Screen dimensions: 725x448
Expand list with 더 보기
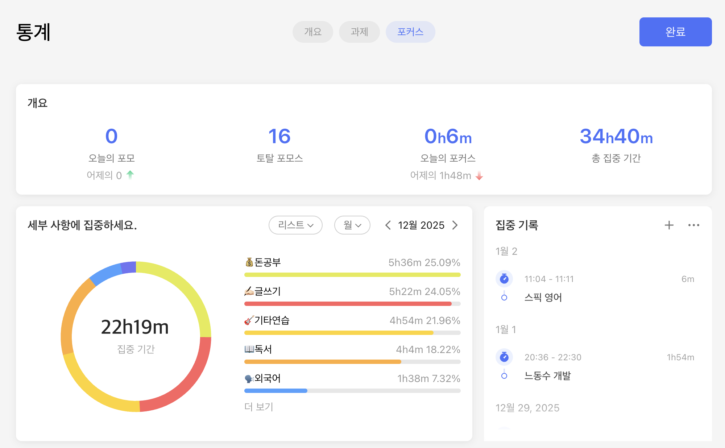(x=258, y=407)
